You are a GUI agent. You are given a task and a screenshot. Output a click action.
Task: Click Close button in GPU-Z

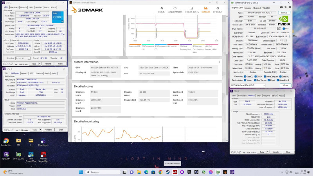point(285,85)
